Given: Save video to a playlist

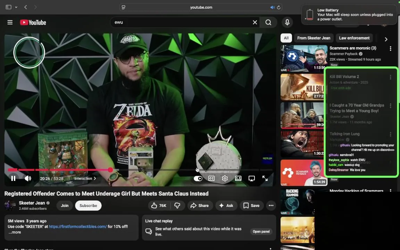Looking at the screenshot, I should 251,205.
